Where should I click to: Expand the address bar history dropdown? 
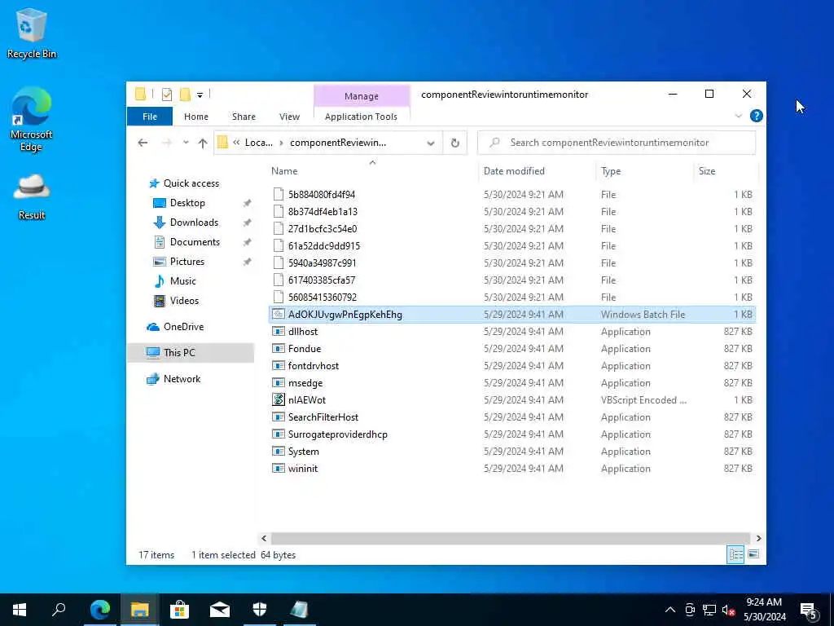coord(431,143)
